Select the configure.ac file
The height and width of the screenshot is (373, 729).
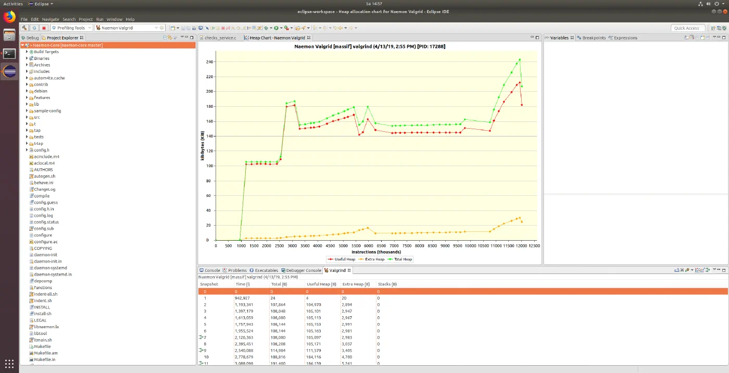click(43, 242)
